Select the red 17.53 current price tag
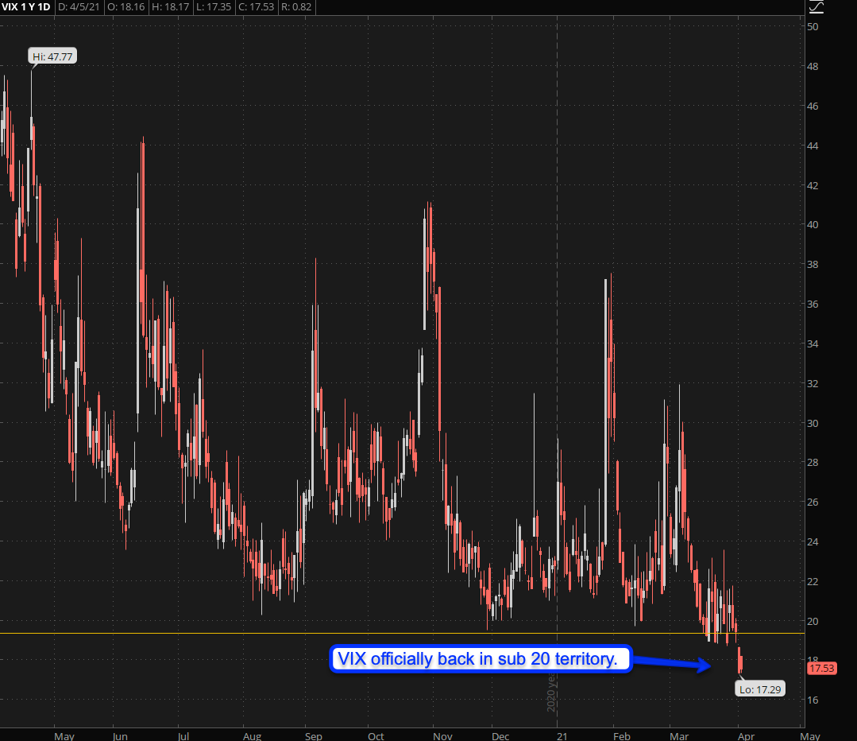 point(821,669)
